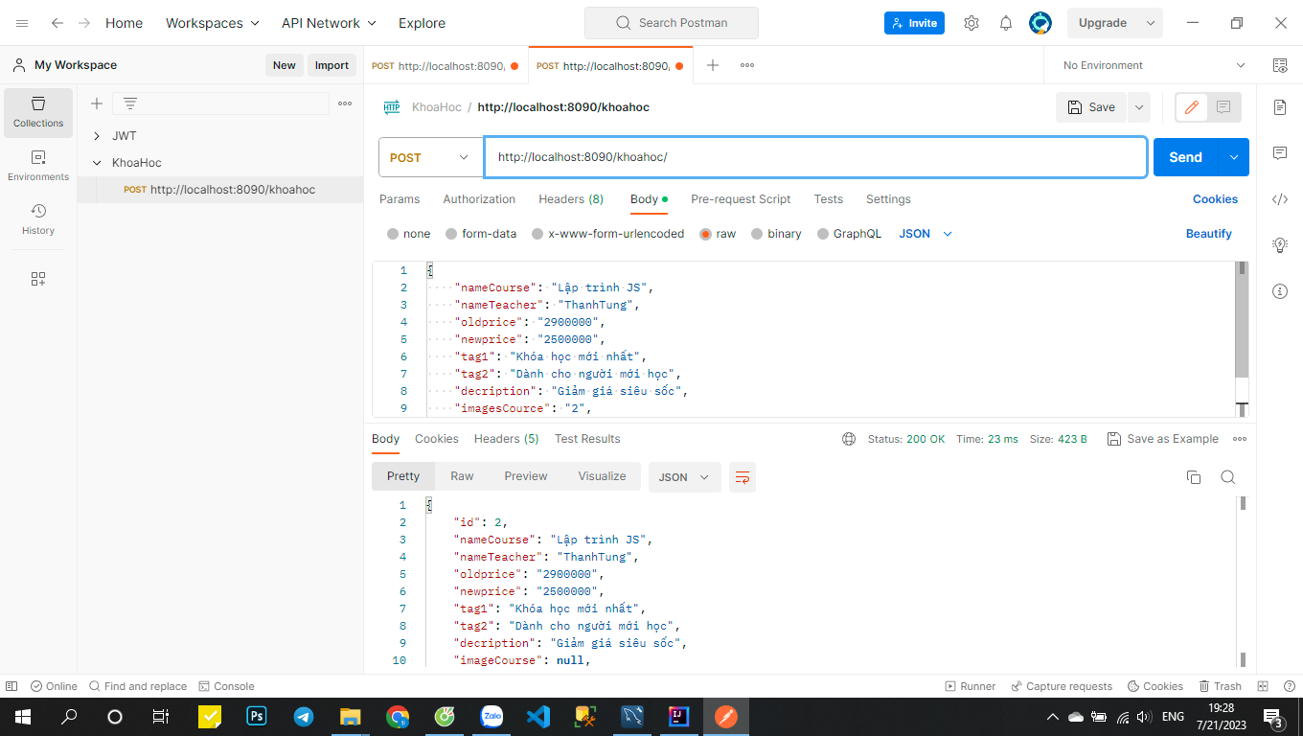1303x736 pixels.
Task: Search within the response body
Action: click(1228, 476)
